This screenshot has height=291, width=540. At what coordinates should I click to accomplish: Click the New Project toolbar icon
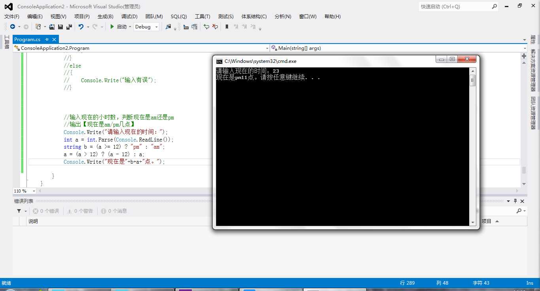click(38, 26)
